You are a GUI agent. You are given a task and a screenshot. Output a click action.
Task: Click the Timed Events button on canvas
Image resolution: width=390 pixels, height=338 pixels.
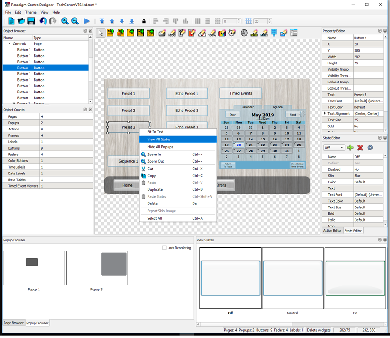(x=240, y=93)
